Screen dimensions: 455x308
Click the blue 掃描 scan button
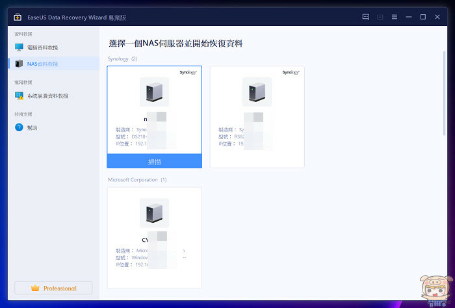coord(155,161)
